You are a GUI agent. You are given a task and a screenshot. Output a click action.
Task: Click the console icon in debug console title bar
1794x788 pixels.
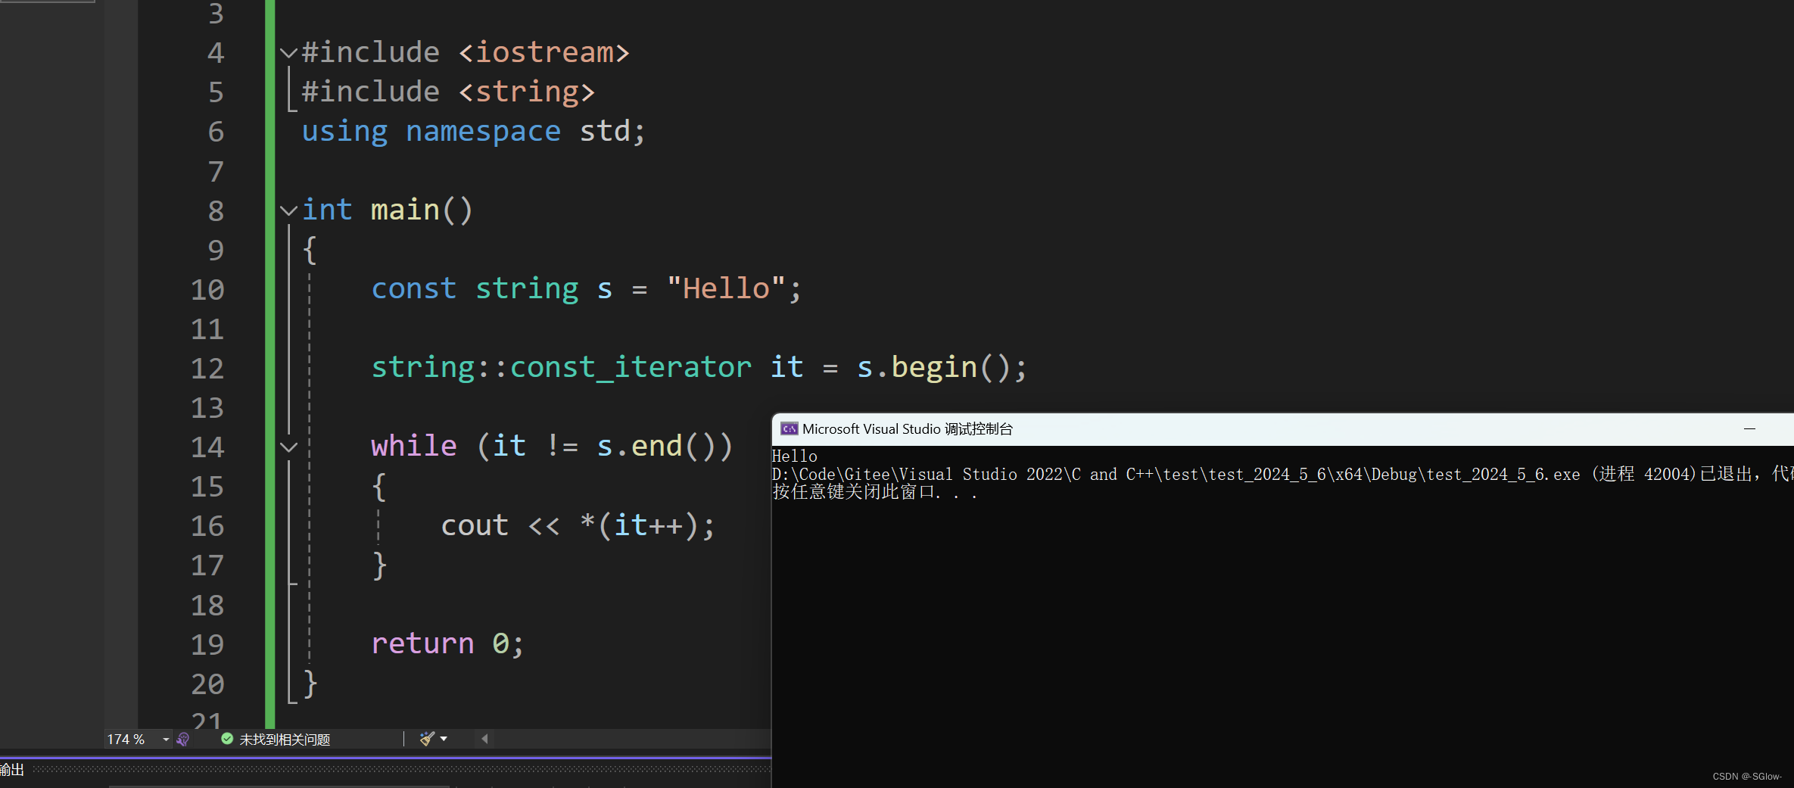tap(789, 428)
